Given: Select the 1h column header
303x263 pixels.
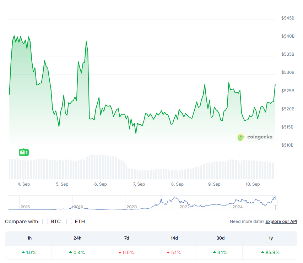Looking at the screenshot, I should click(x=29, y=238).
